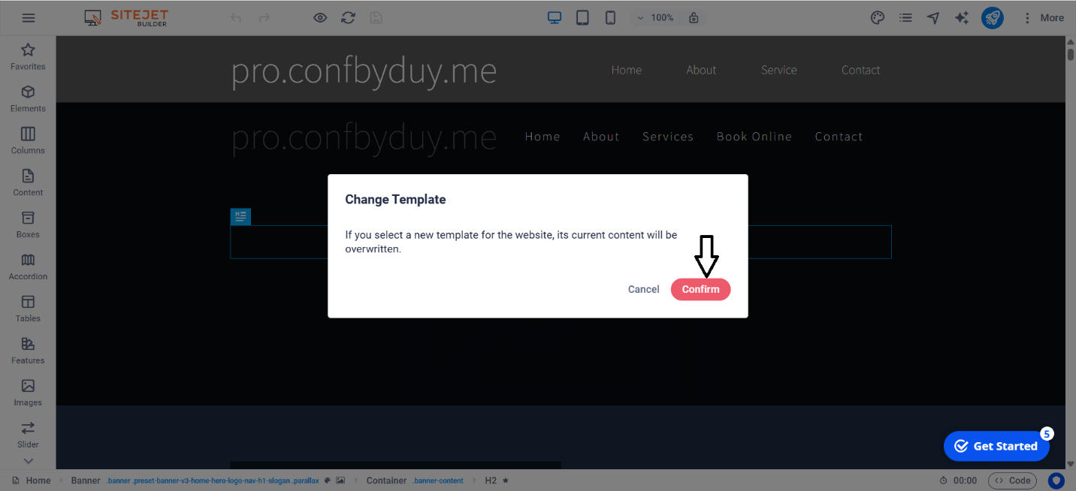Open the AI sparkle tool
Screen dimensions: 1076x491
pos(961,18)
